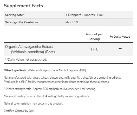This screenshot has width=137, height=115.
Task: Click Made and quality tested in USA line
Action: 47,96
